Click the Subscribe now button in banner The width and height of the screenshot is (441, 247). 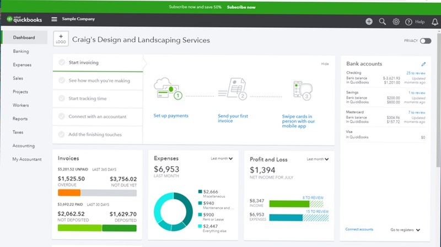pos(241,7)
